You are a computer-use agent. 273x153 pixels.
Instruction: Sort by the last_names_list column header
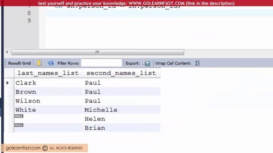coord(49,73)
